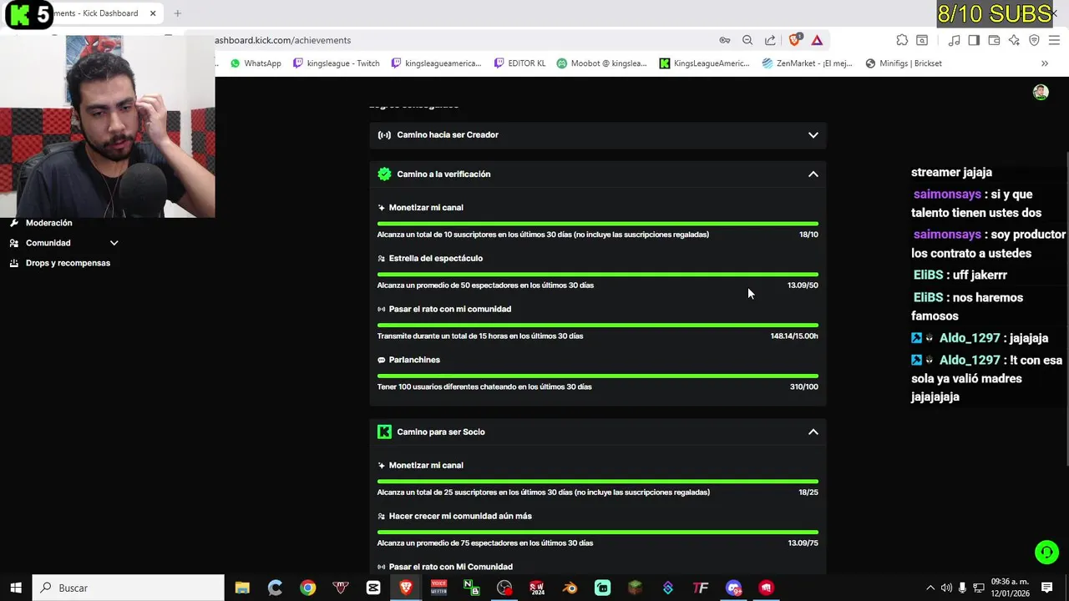Image resolution: width=1069 pixels, height=601 pixels.
Task: Open Voicemeeter from the taskbar
Action: 438,588
